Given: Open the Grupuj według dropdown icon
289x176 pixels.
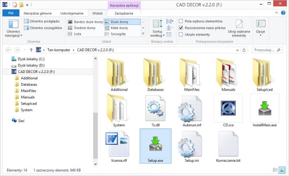Looking at the screenshot, I should 170,22.
